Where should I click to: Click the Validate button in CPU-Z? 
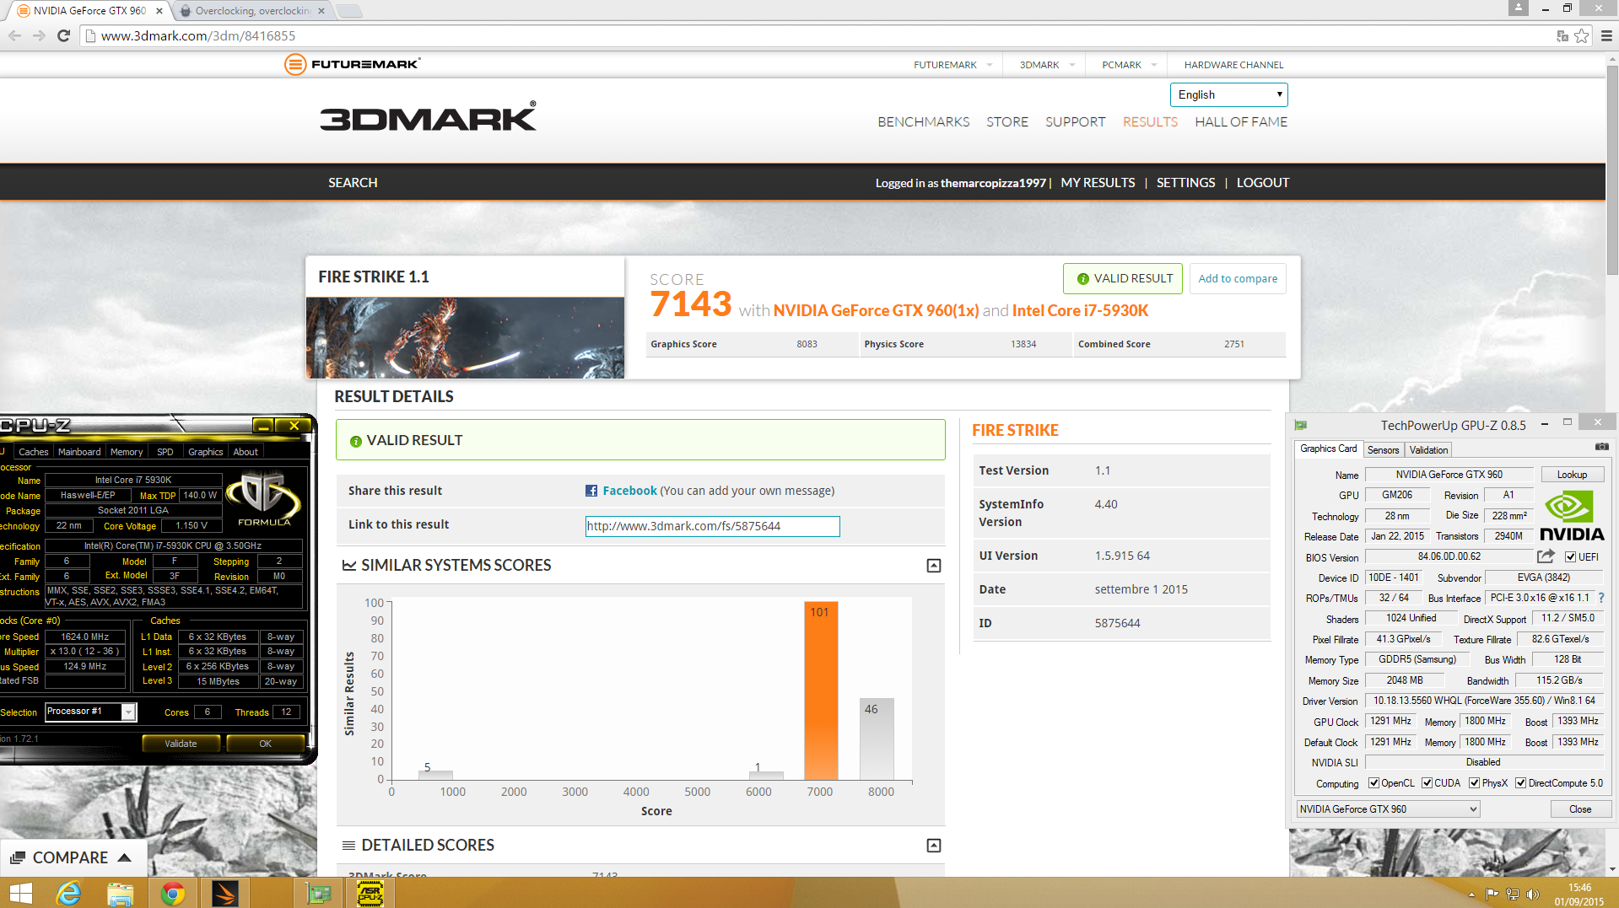pyautogui.click(x=181, y=744)
